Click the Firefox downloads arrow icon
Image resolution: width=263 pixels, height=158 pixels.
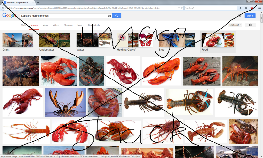coord(240,8)
